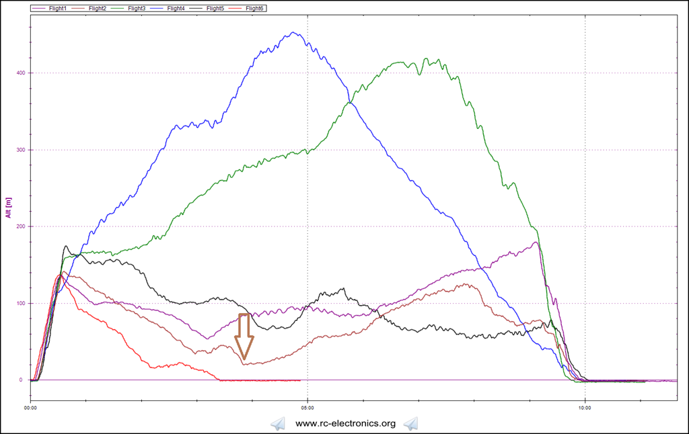Click the 100 altitude axis tick label
This screenshot has height=434, width=689.
tap(20, 303)
